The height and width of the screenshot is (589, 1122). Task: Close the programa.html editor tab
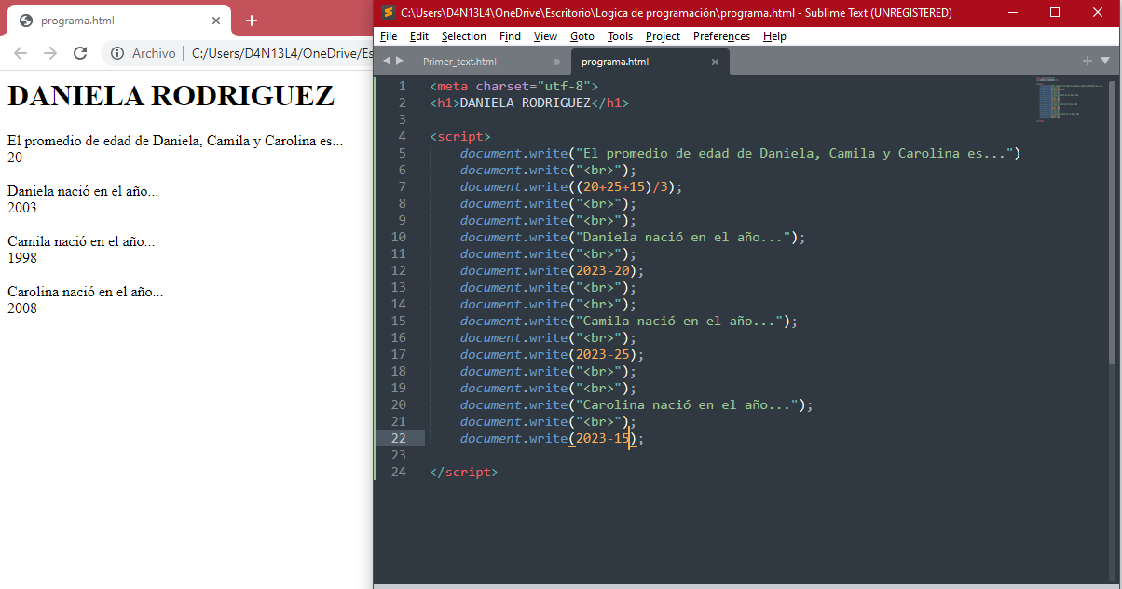tap(715, 62)
